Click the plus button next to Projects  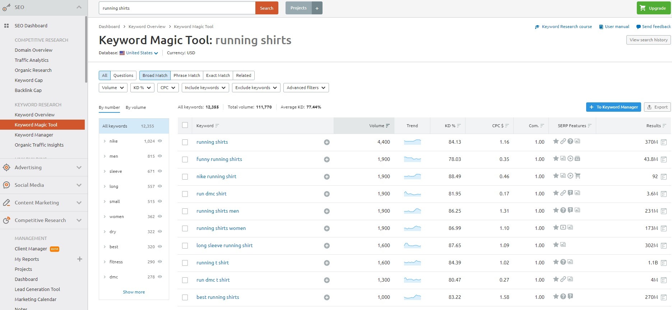point(317,8)
